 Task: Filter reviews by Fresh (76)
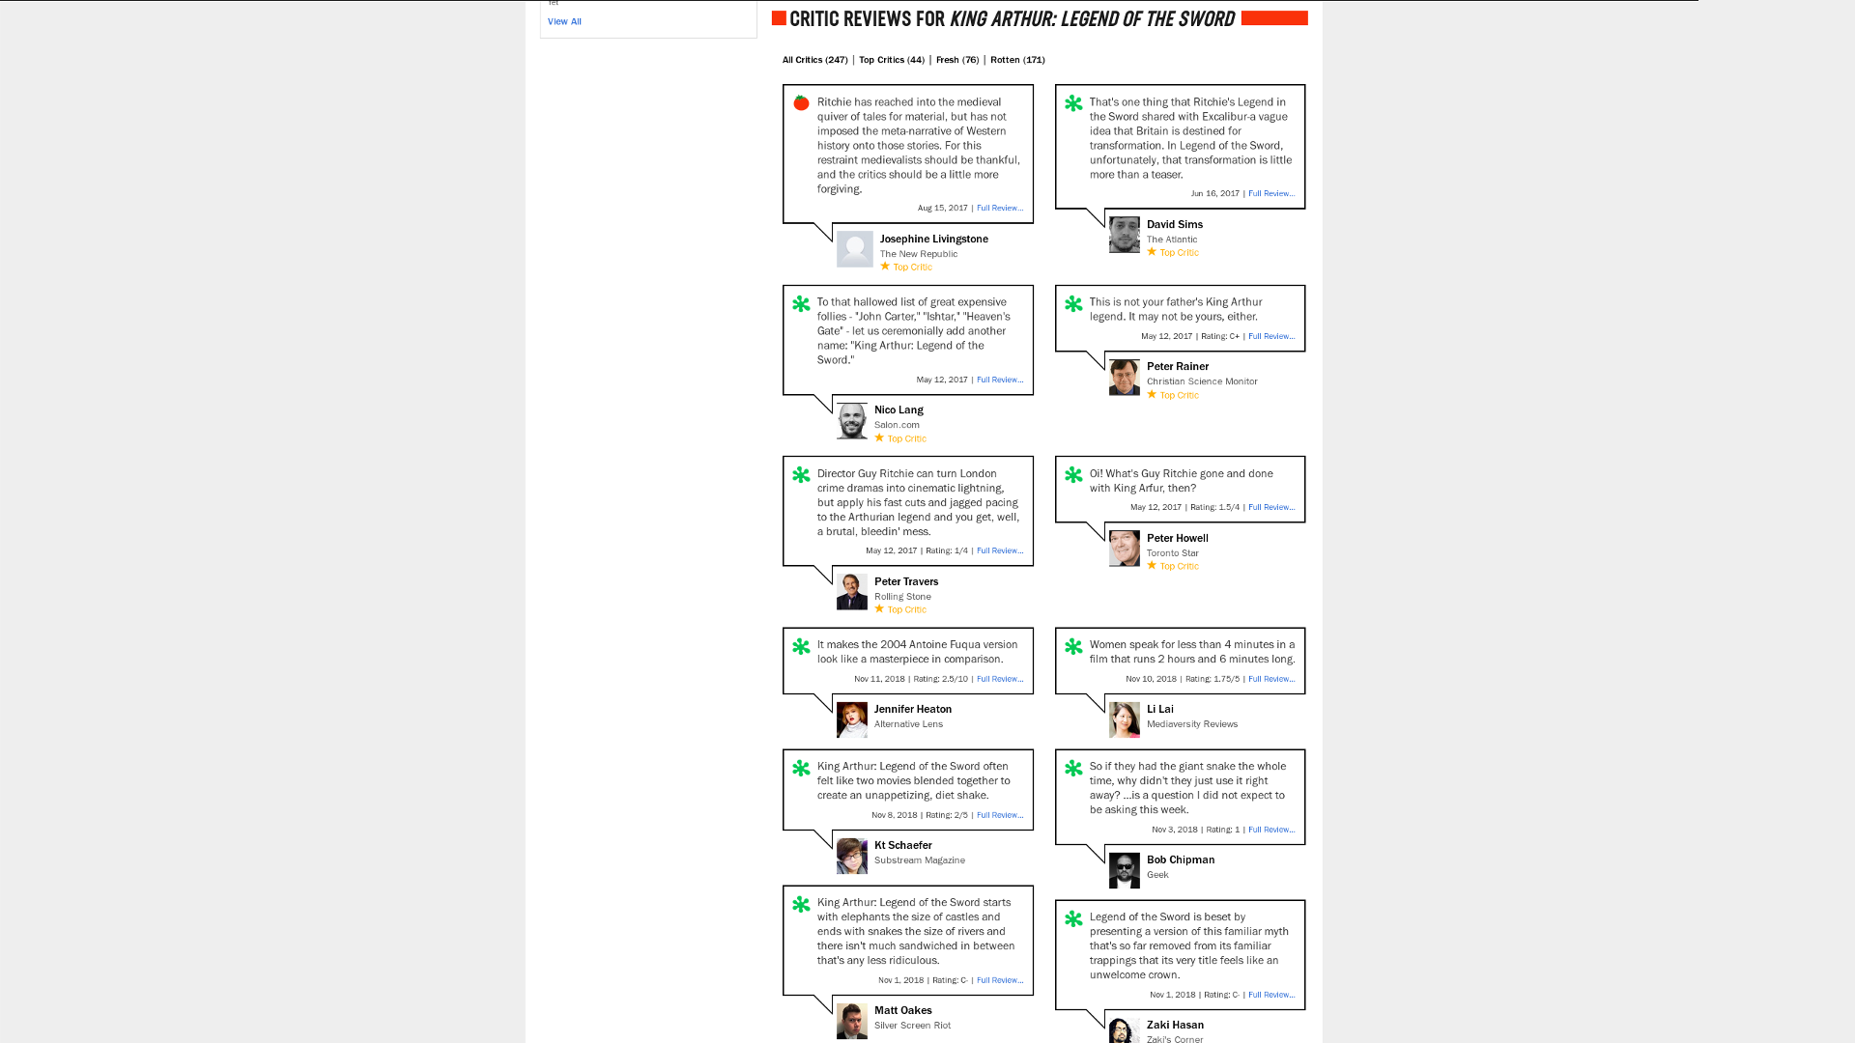pos(957,60)
